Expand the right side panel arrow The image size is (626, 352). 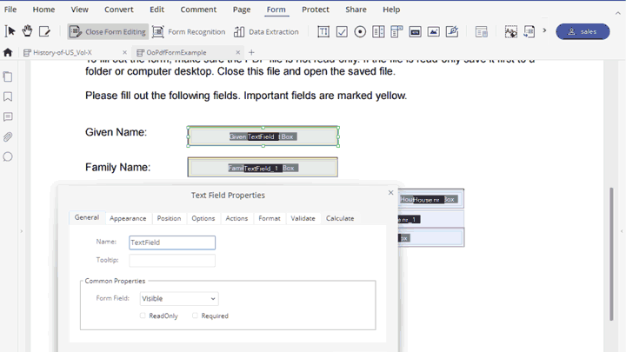coord(621,230)
